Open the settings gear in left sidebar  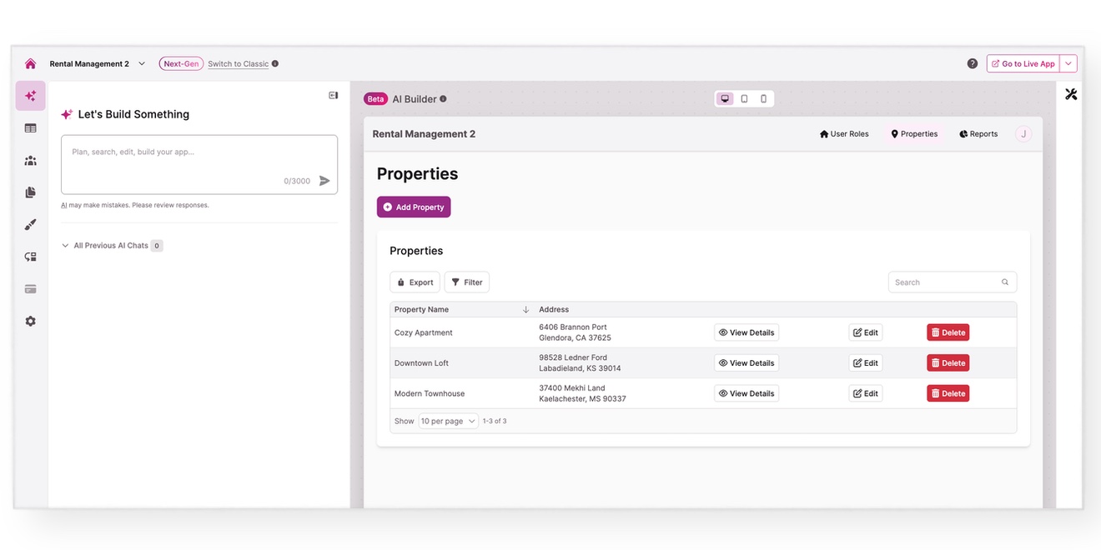[31, 321]
